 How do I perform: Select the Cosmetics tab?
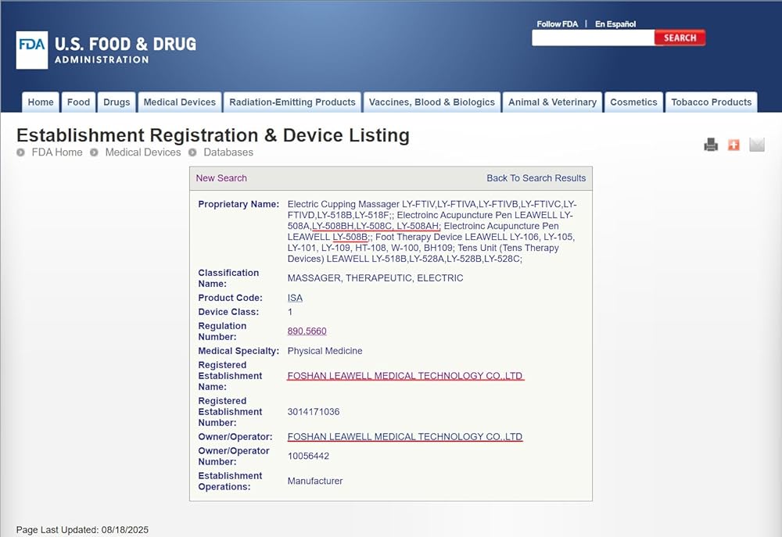pyautogui.click(x=633, y=102)
